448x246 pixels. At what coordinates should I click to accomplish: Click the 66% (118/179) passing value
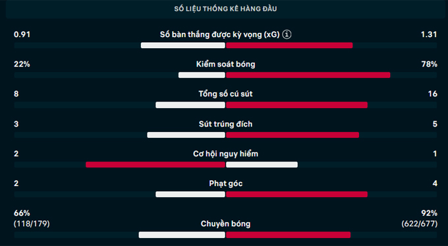(x=32, y=218)
